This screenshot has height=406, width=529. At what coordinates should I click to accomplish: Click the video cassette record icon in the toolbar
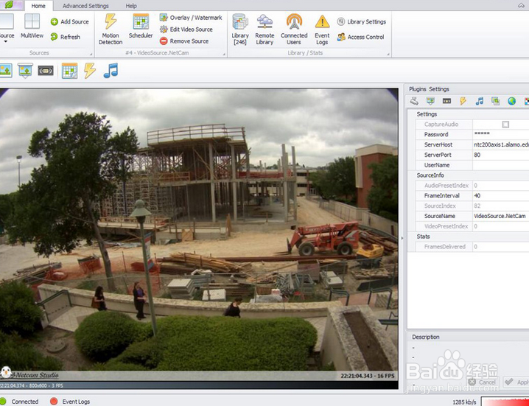46,71
